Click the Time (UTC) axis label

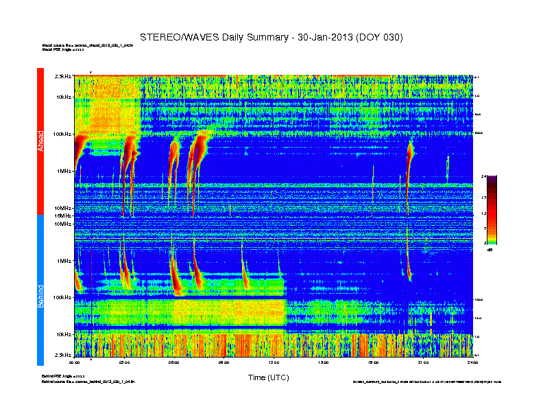click(x=268, y=377)
